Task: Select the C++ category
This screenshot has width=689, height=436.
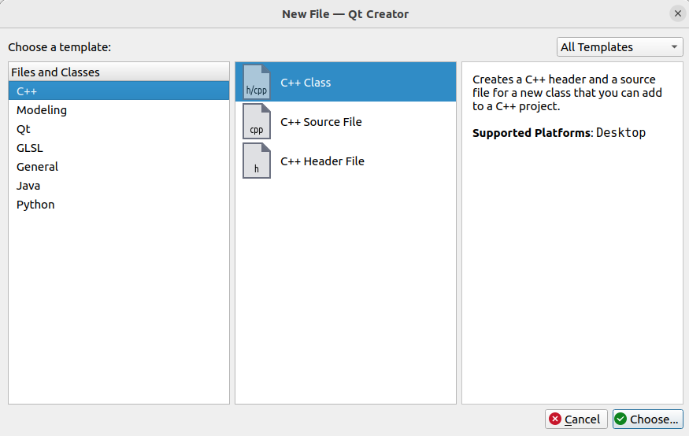Action: pyautogui.click(x=27, y=91)
